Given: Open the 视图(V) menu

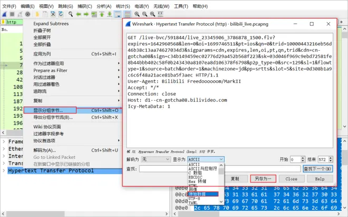Looking at the screenshot, I should pyautogui.click(x=46, y=6).
